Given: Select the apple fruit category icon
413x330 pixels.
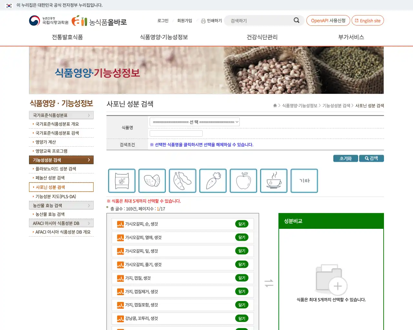Looking at the screenshot, I should click(243, 181).
